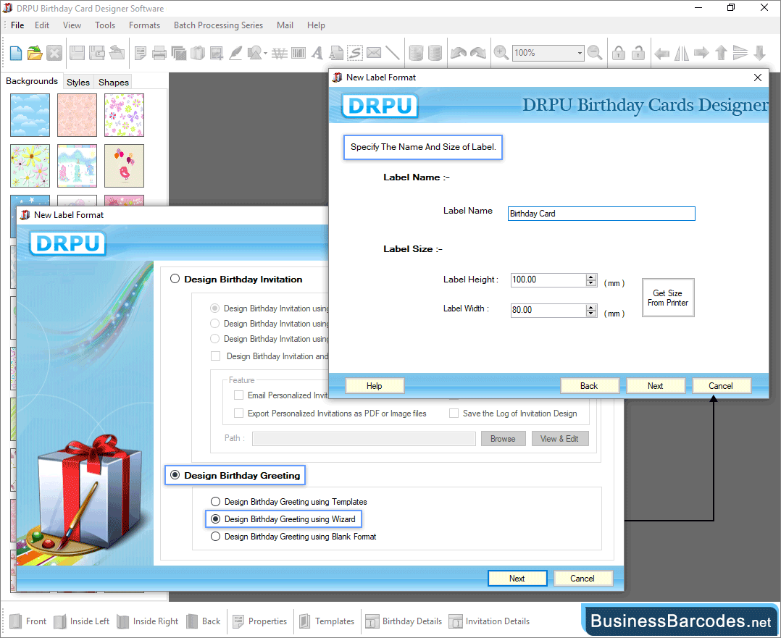Select Design Birthday Greeting radio button
This screenshot has height=638, width=781.
pos(175,475)
